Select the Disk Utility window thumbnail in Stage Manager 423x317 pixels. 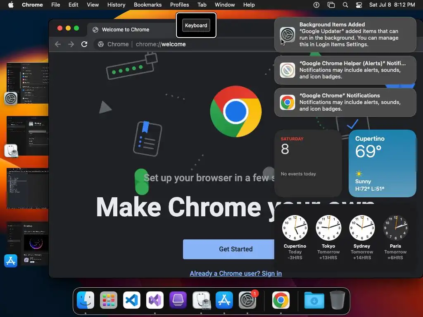click(28, 135)
